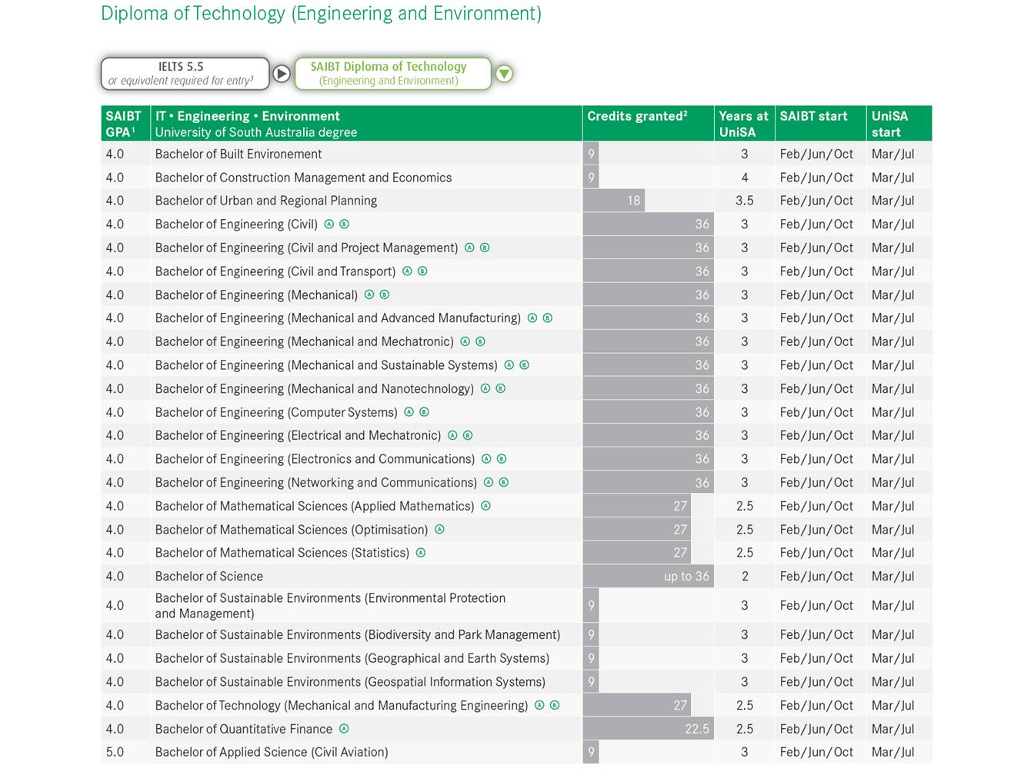Click the 'up to 36' credits bar
Screen dimensions: 1034x775
(649, 576)
